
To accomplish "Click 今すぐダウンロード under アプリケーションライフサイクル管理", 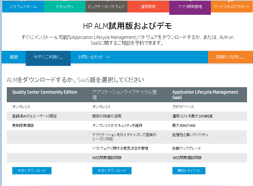I will click(112, 171).
